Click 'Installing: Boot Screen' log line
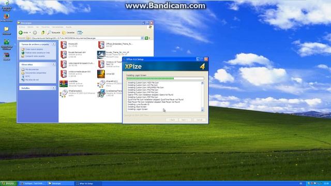This screenshot has width=331, height=186. pyautogui.click(x=137, y=107)
